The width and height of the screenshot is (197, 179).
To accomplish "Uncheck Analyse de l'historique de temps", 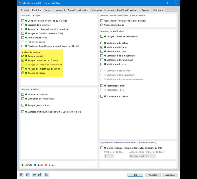I will click(x=23, y=69).
